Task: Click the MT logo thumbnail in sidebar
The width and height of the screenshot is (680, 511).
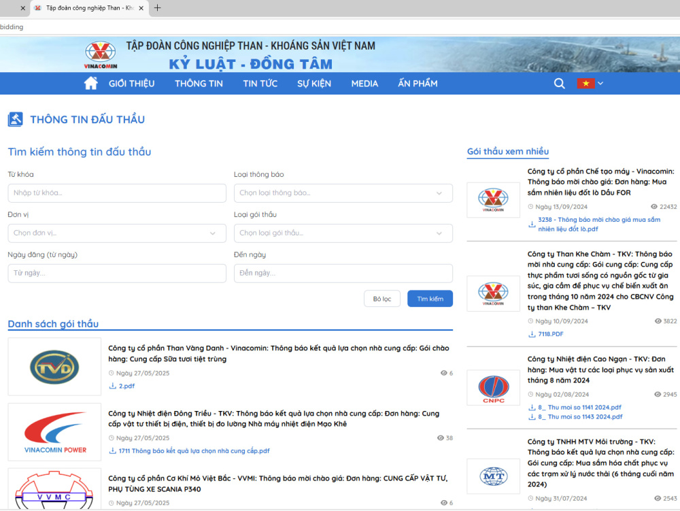Action: (x=494, y=476)
